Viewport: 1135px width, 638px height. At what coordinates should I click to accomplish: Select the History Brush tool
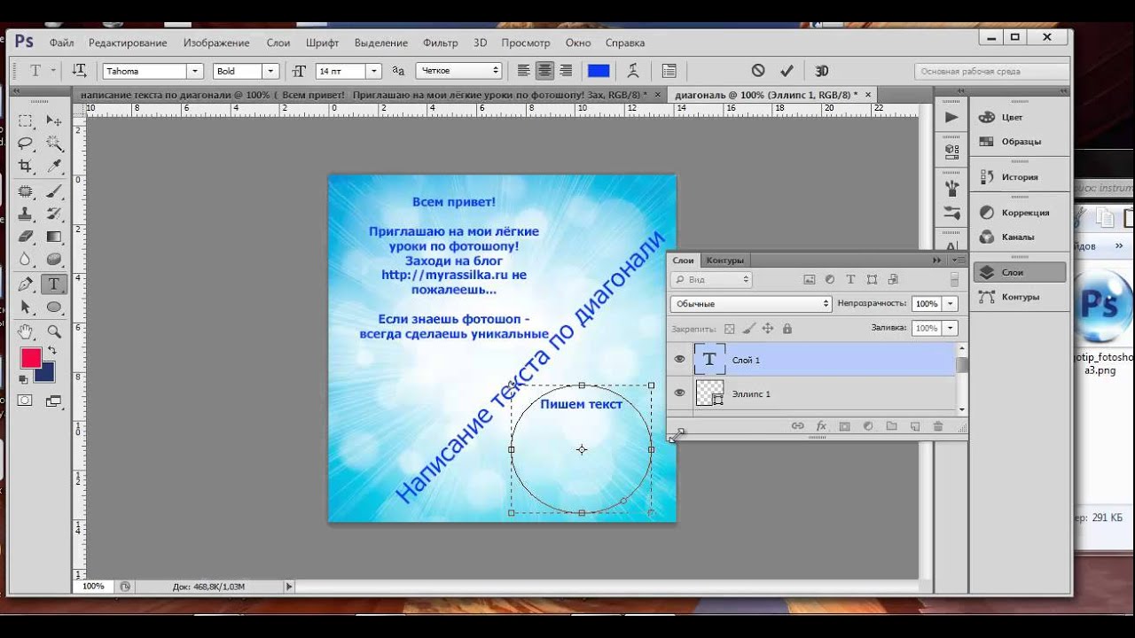point(54,214)
